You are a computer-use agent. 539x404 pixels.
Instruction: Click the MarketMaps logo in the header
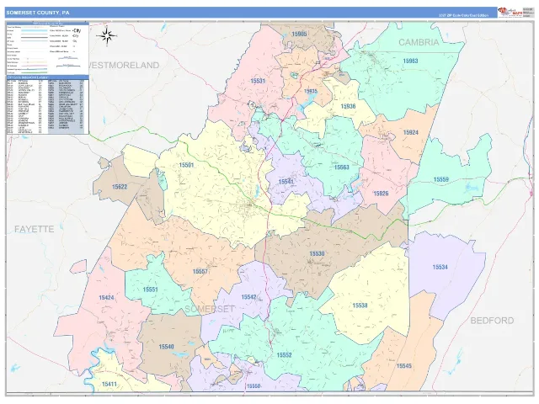510,12
